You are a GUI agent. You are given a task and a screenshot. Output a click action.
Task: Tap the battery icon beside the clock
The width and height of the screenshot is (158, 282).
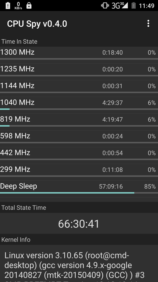pos(134,5)
